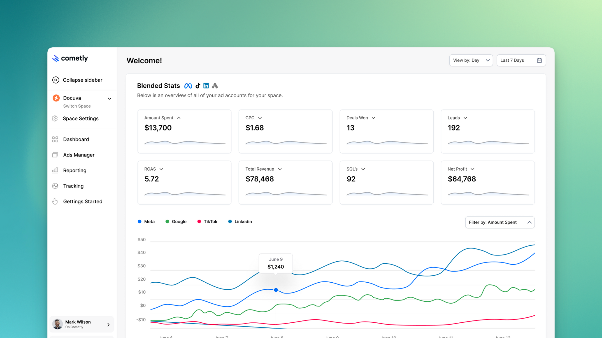Image resolution: width=602 pixels, height=338 pixels.
Task: Open the View by: Day dropdown
Action: click(x=471, y=60)
